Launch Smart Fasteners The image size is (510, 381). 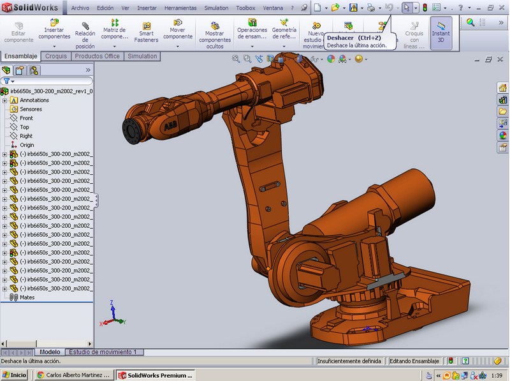(147, 33)
